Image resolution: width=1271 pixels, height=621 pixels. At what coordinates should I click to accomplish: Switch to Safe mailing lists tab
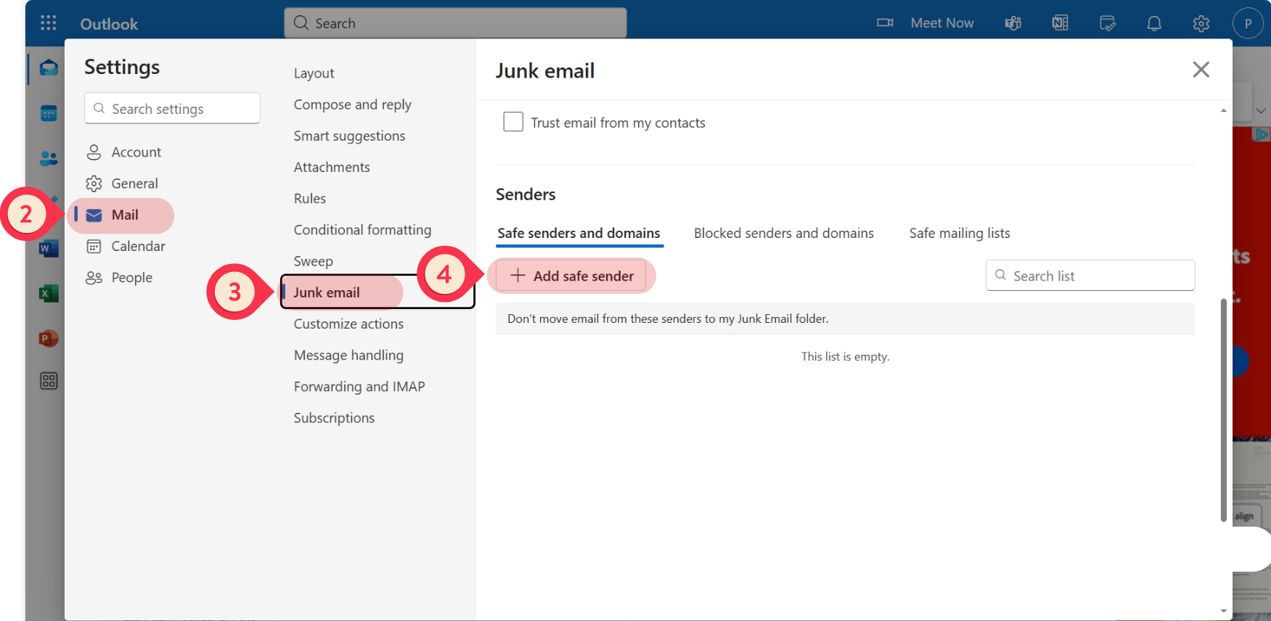pos(960,234)
